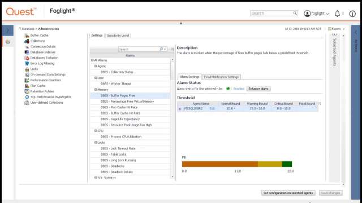The height and width of the screenshot is (203, 362).
Task: Select DBSS - Plan Cache Hit Rate alarm
Action: coord(130,107)
